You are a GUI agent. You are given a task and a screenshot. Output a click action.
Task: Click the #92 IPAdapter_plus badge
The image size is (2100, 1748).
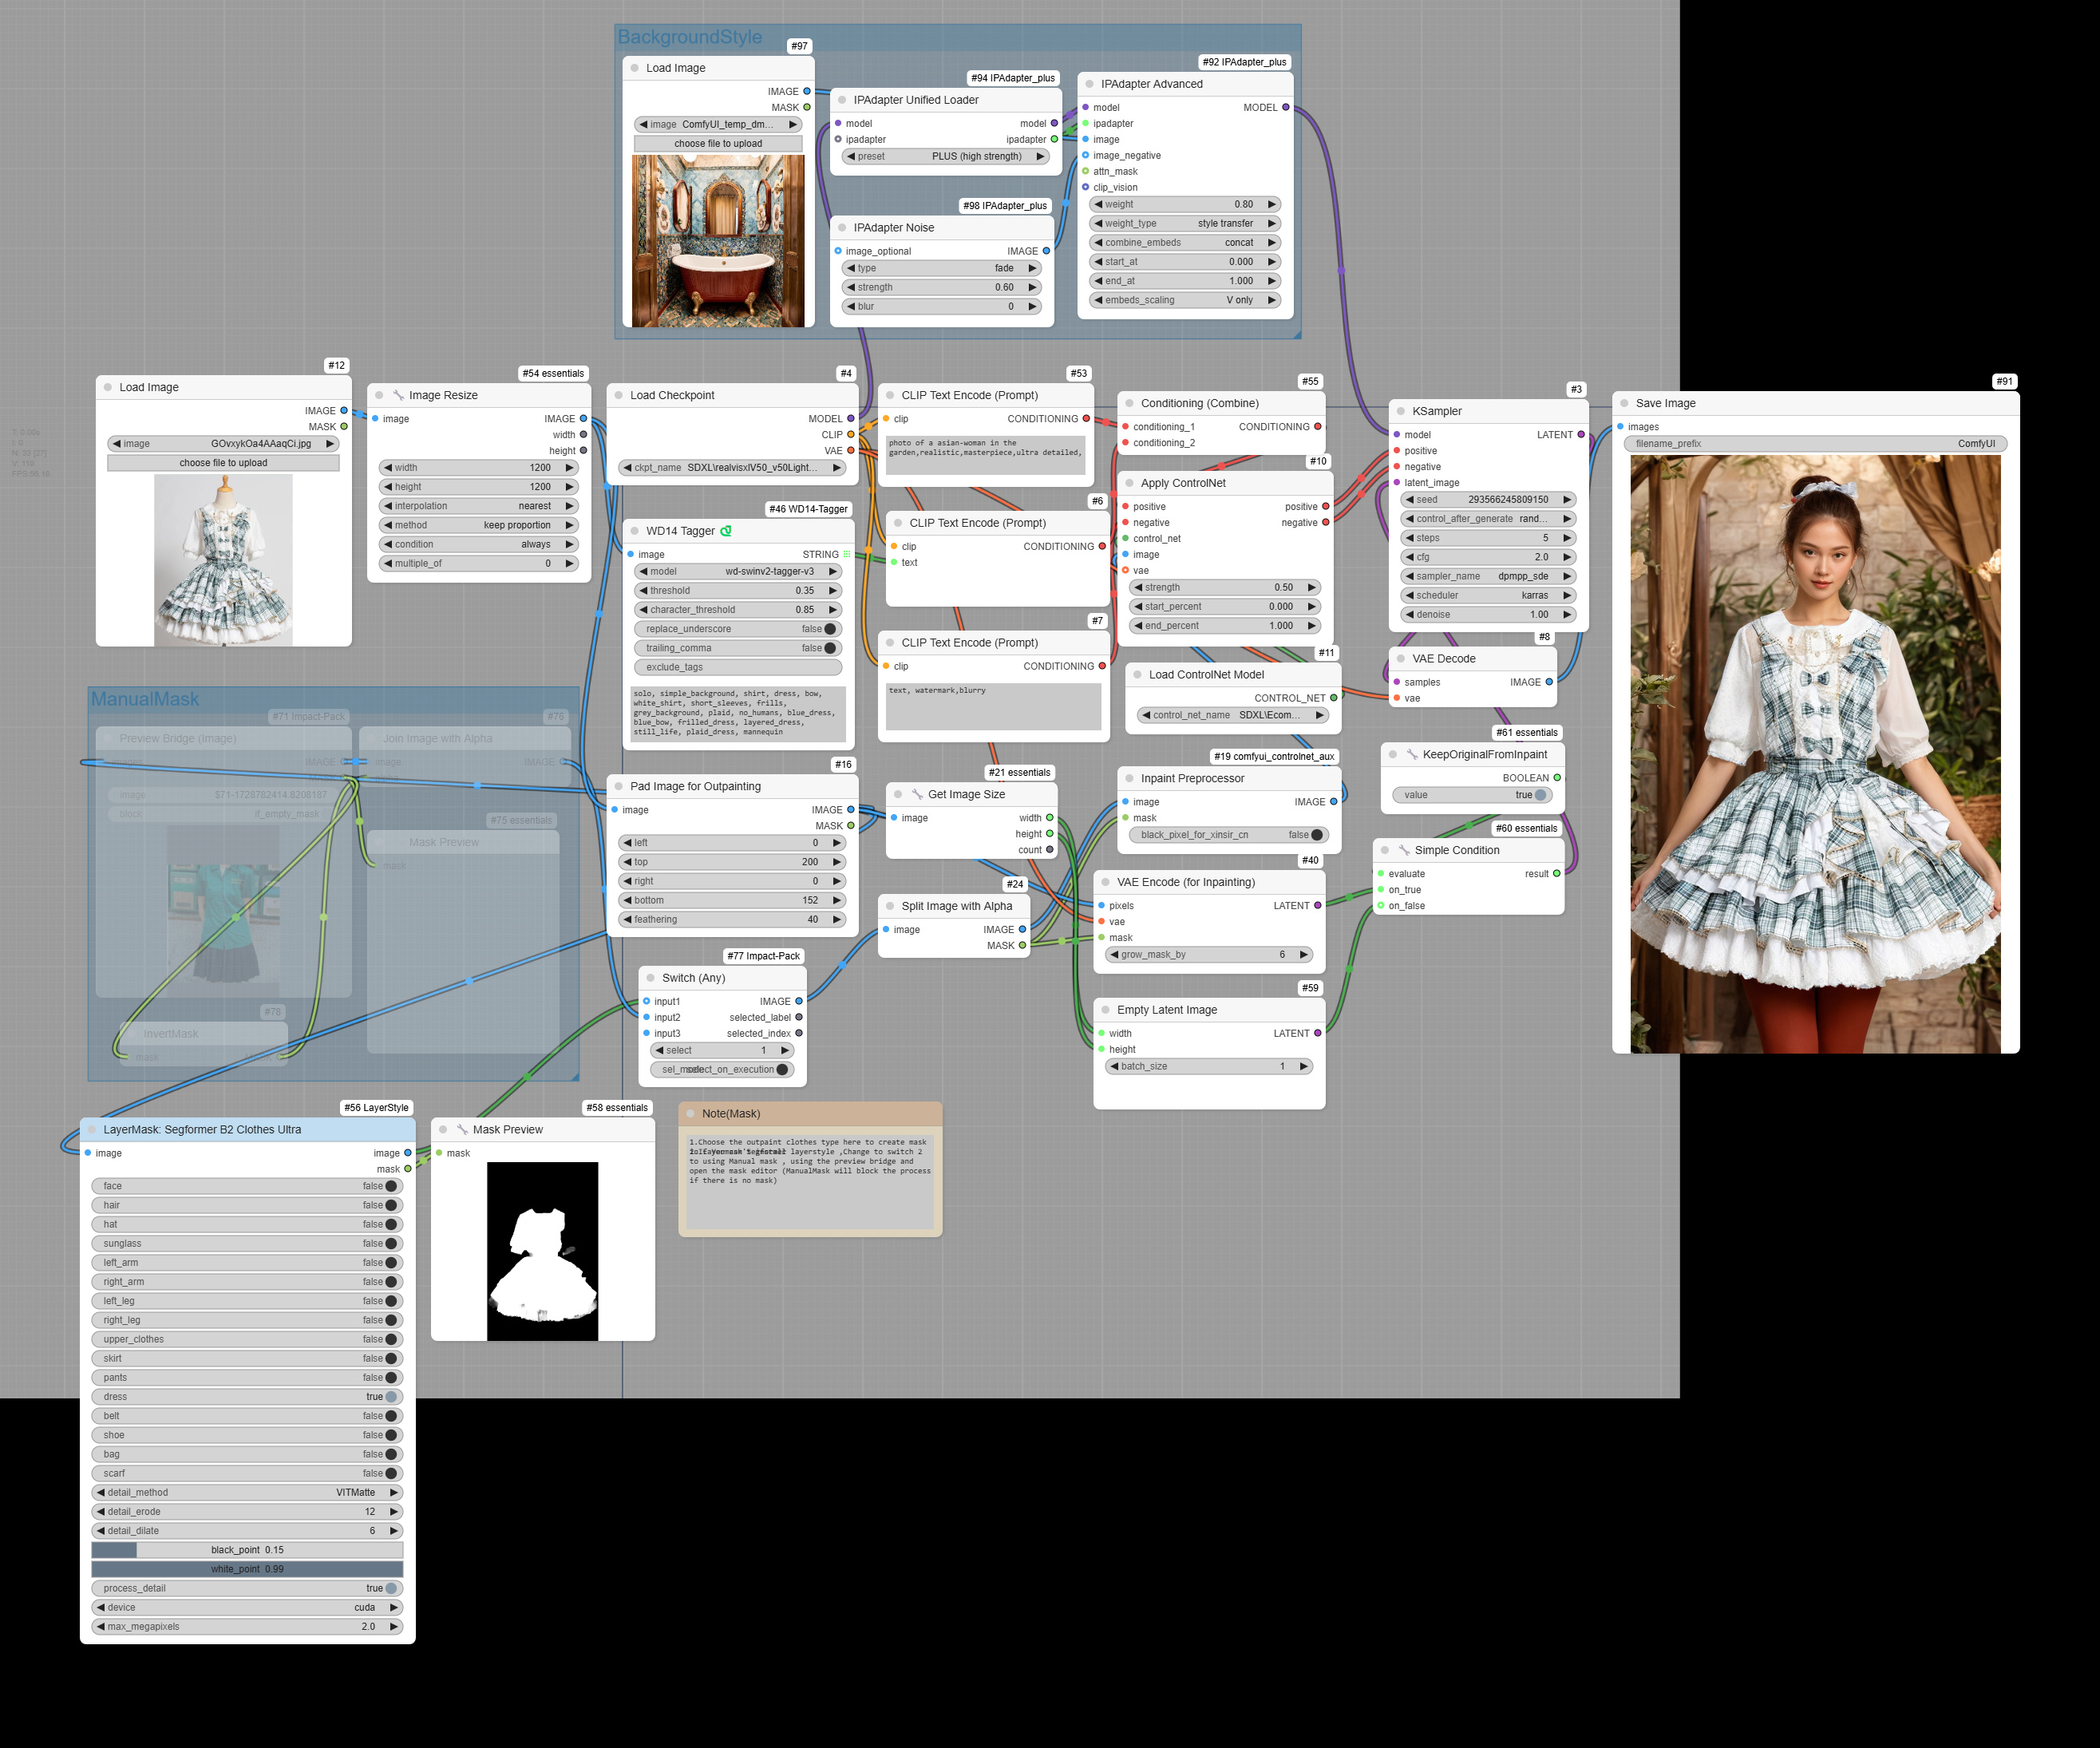1244,62
